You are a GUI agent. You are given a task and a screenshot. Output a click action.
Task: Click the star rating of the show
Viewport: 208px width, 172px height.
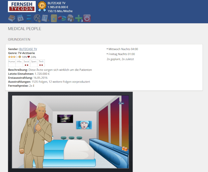(13, 57)
